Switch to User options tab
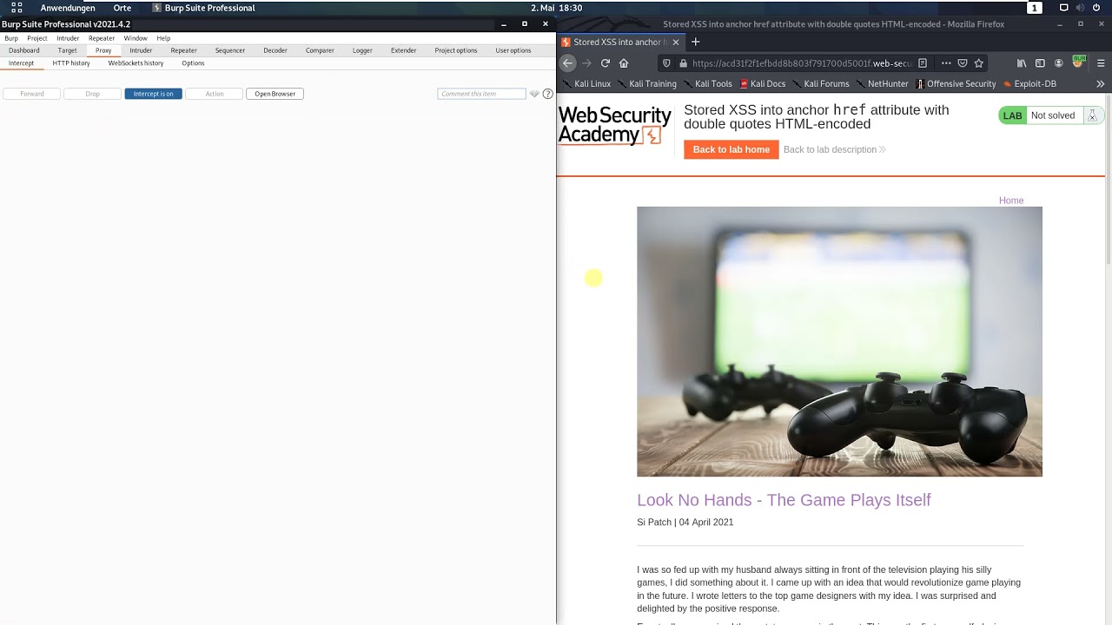1112x625 pixels. (x=513, y=50)
